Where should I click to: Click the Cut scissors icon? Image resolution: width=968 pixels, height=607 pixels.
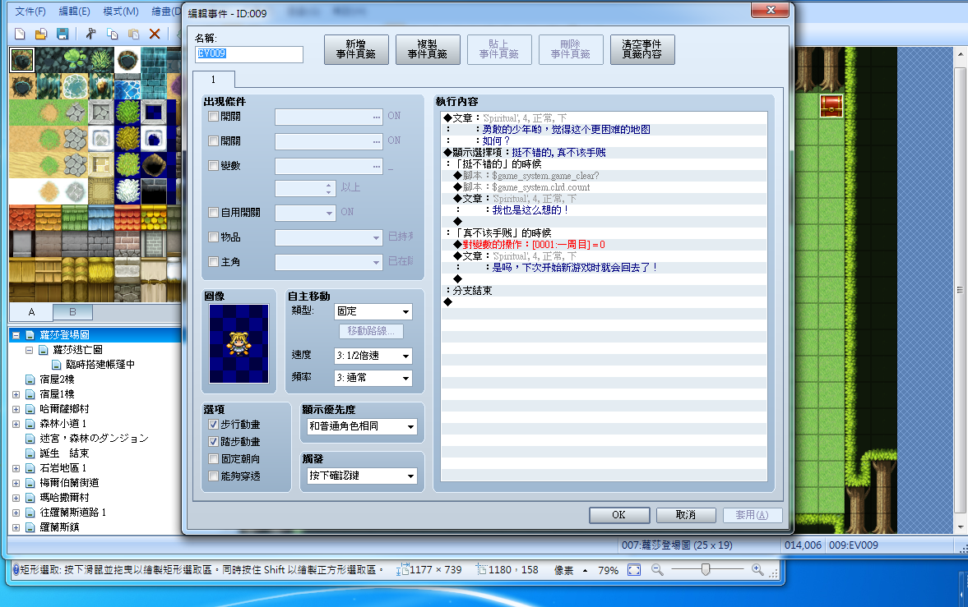coord(91,34)
